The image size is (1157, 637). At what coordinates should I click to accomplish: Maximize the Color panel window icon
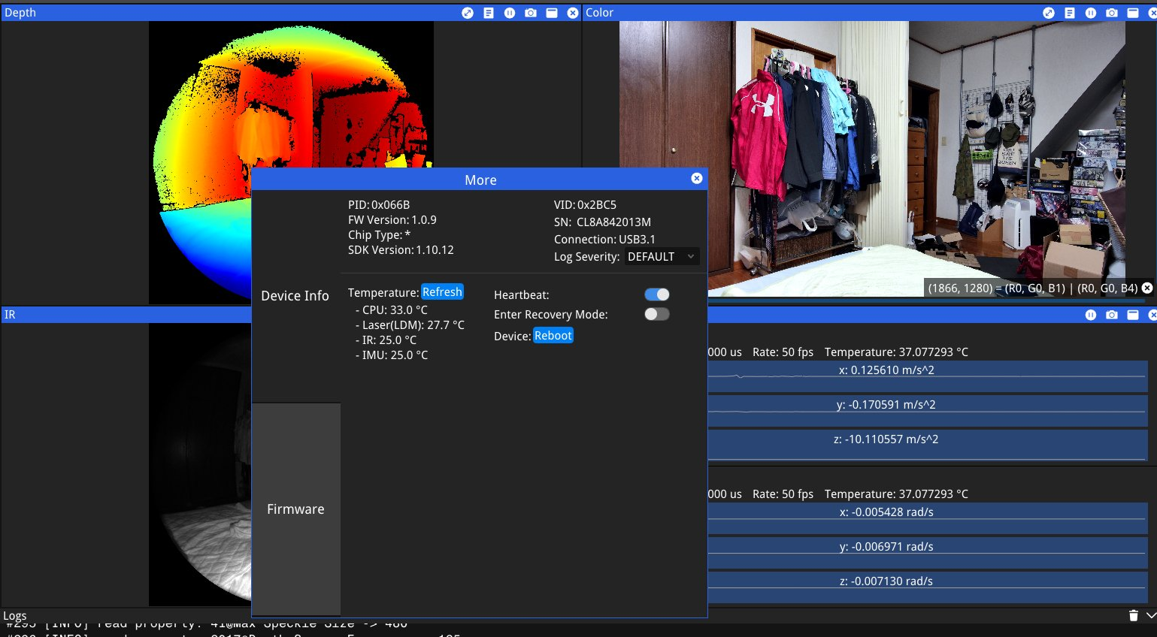click(x=1133, y=13)
